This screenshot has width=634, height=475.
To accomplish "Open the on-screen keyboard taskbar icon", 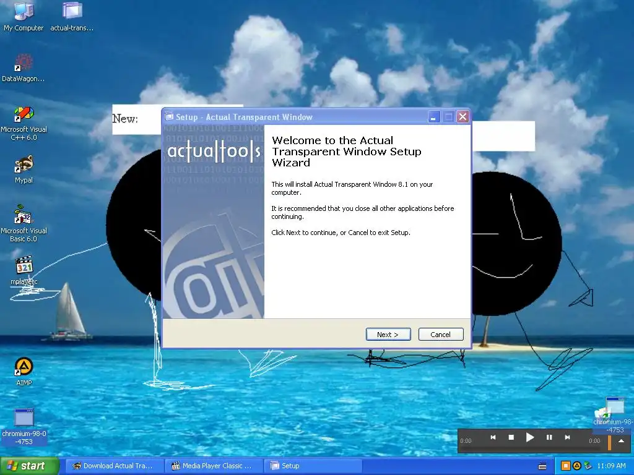I will (x=542, y=466).
